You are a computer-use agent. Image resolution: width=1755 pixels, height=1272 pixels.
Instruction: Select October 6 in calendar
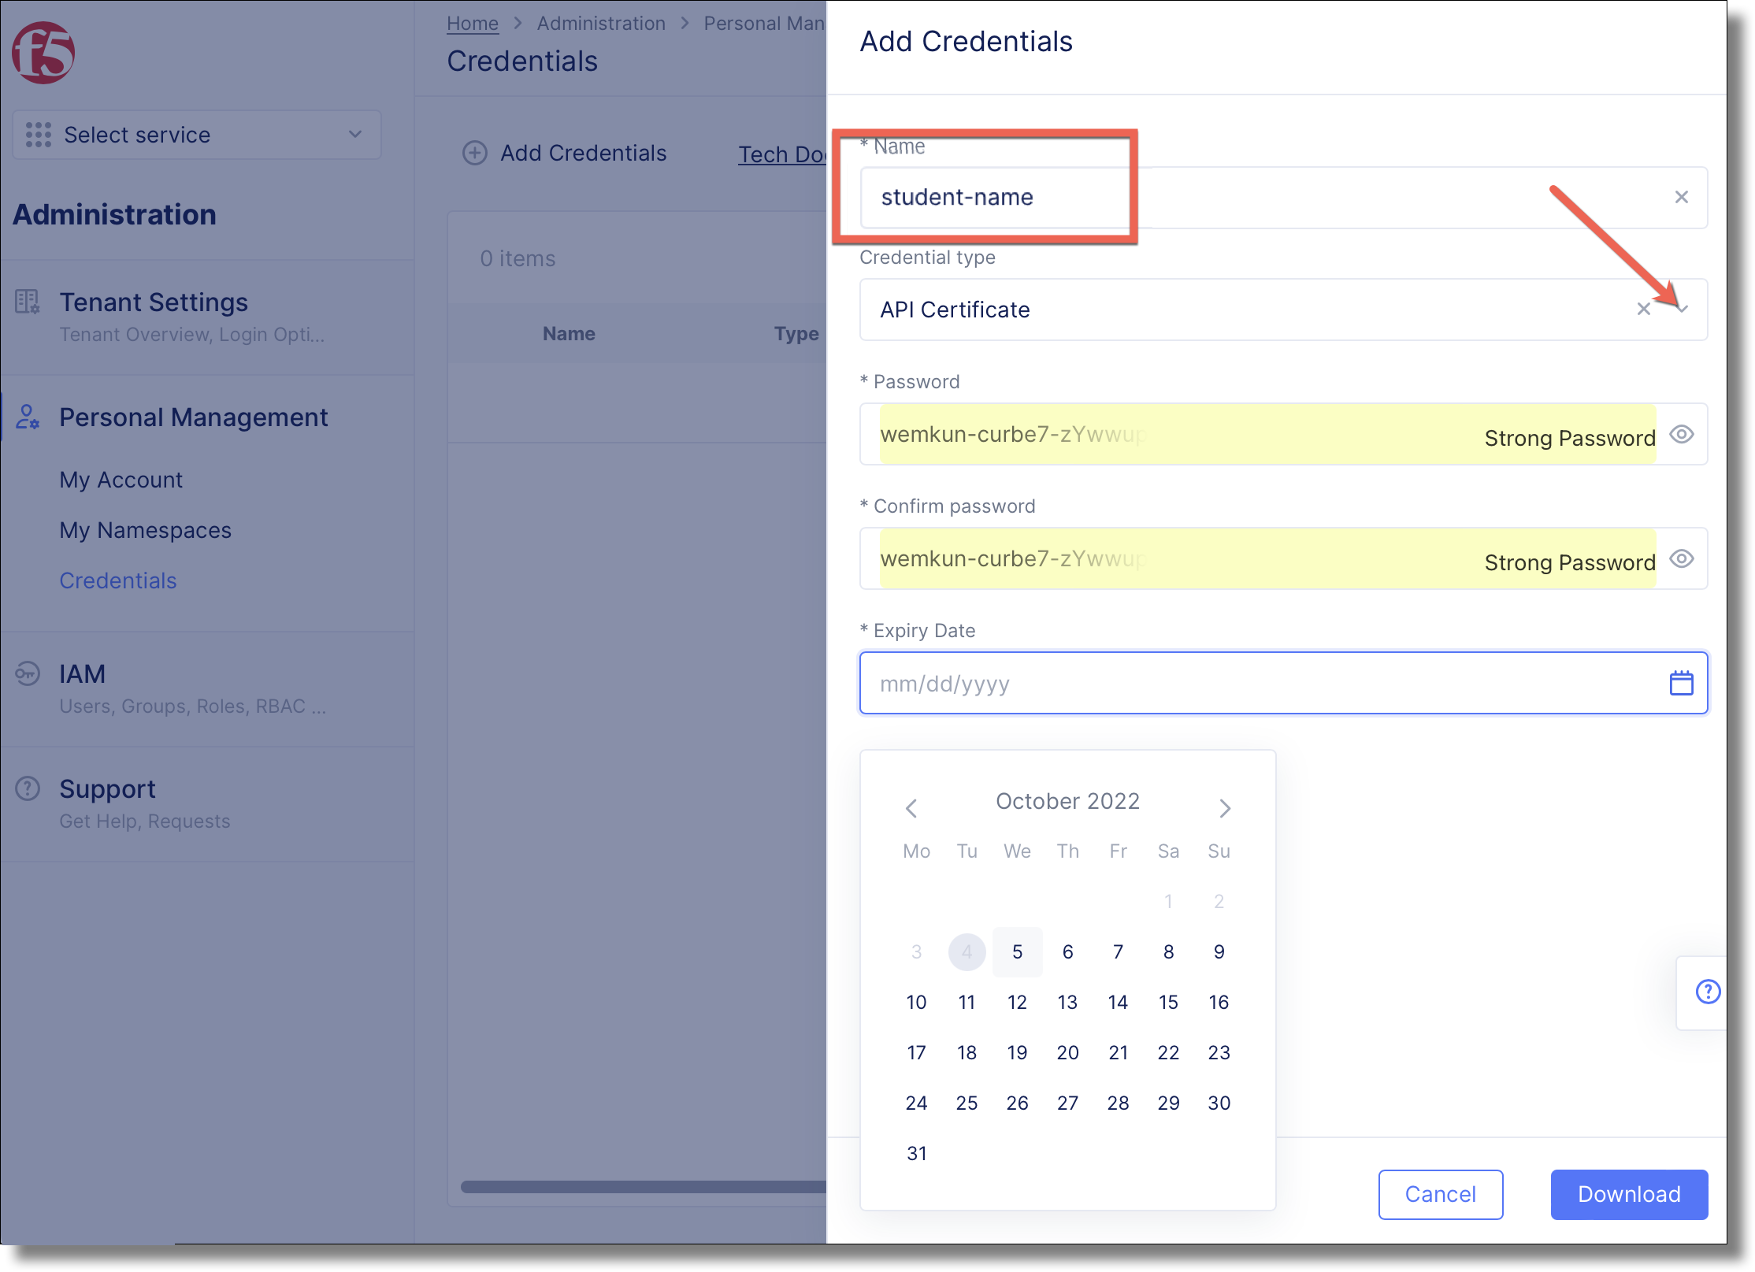point(1068,951)
